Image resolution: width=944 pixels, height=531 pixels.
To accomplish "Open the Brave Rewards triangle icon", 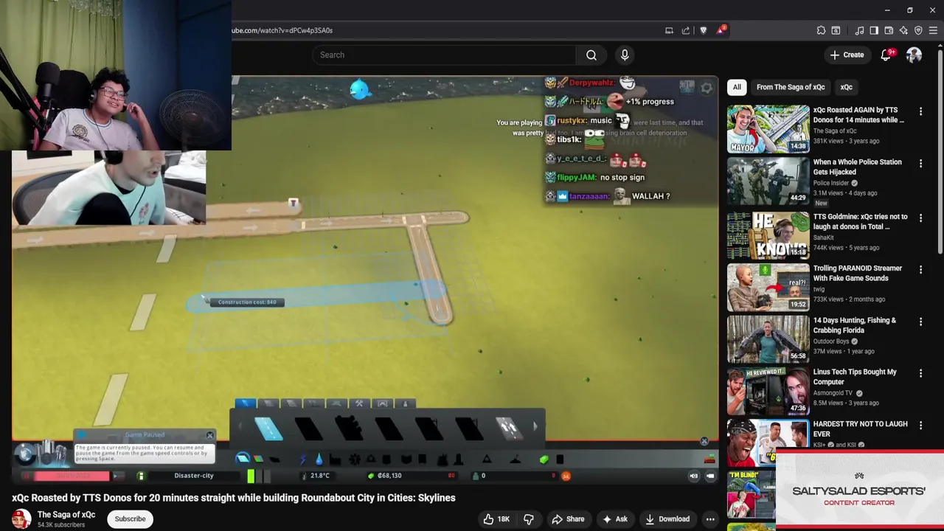I will [721, 30].
